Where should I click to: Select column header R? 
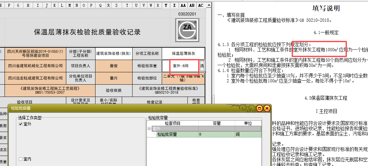[x=108, y=5]
